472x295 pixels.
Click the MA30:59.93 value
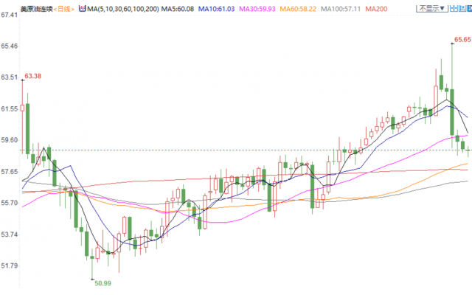coord(257,9)
